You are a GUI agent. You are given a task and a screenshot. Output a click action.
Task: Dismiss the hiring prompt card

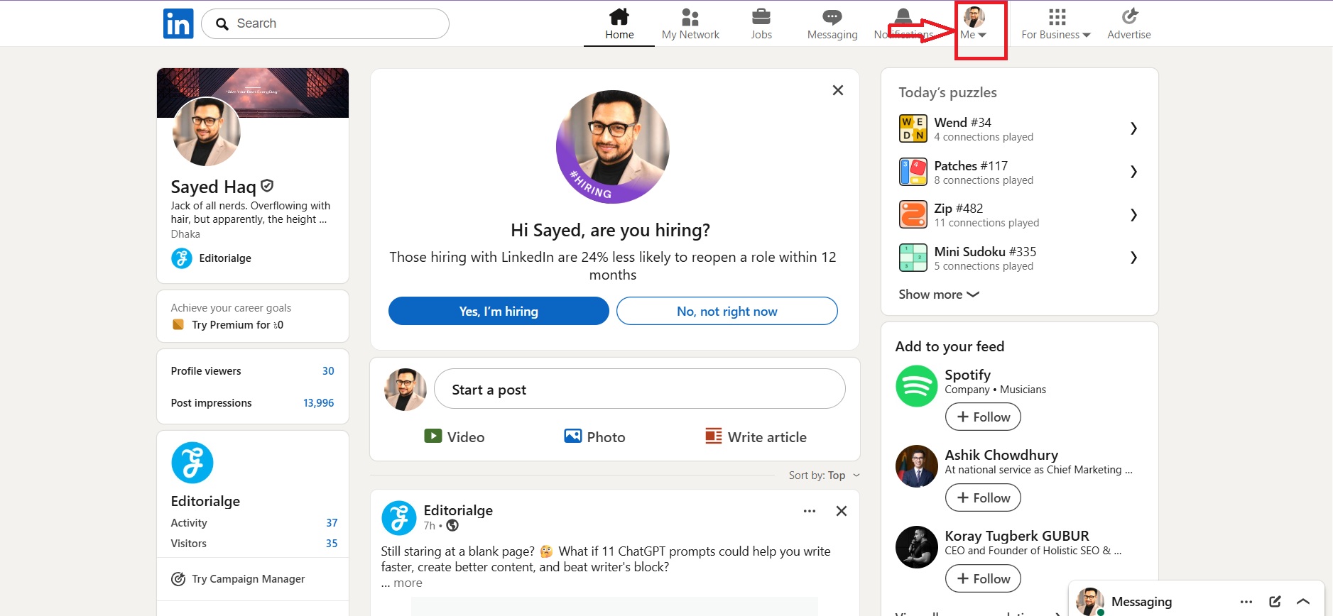[x=838, y=90]
